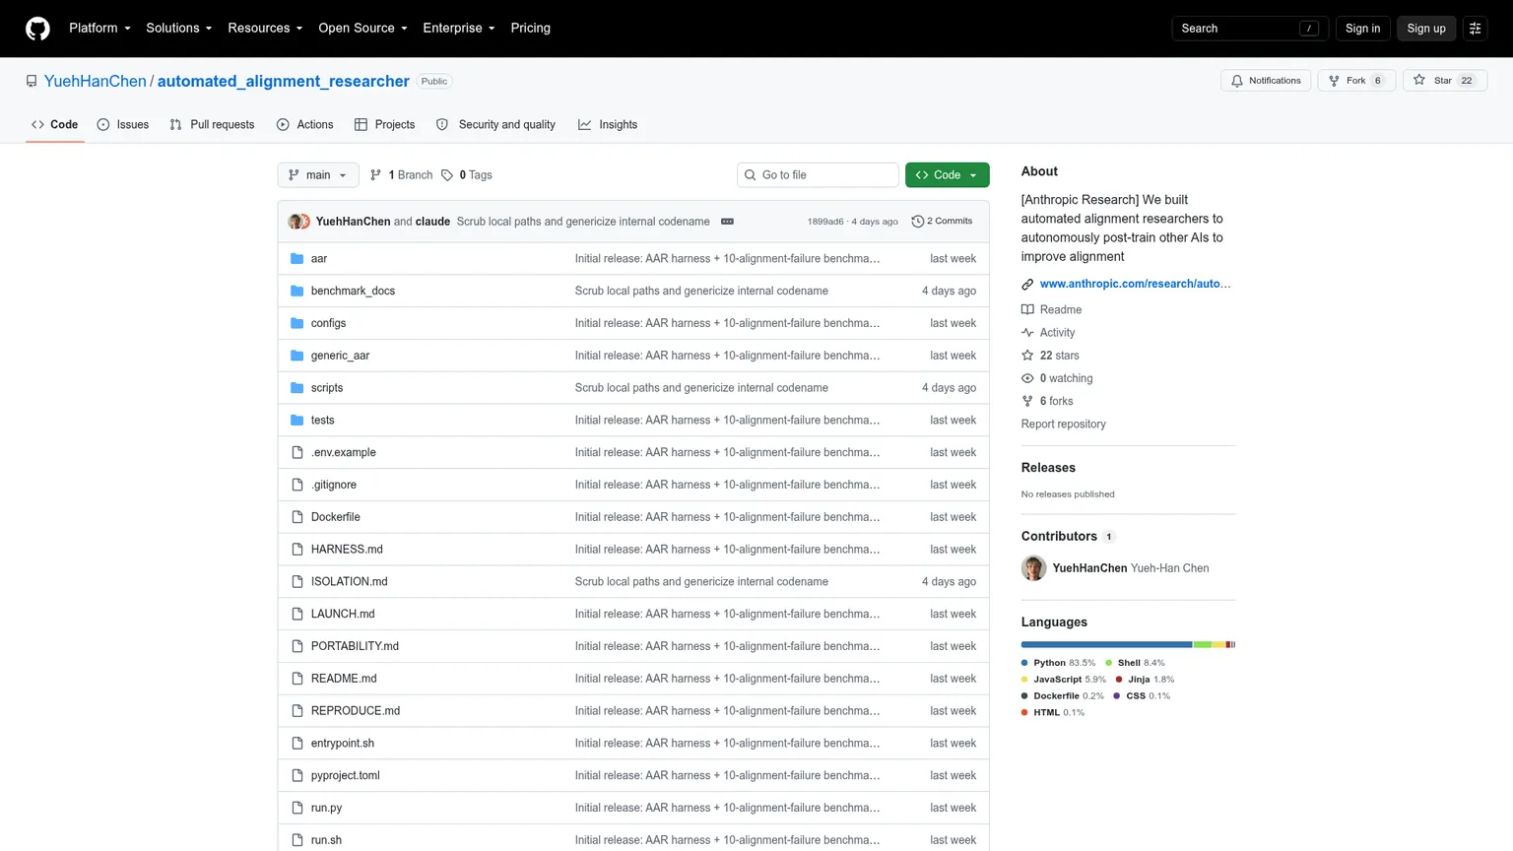Image resolution: width=1513 pixels, height=851 pixels.
Task: Open the Actions tab
Action: click(304, 125)
